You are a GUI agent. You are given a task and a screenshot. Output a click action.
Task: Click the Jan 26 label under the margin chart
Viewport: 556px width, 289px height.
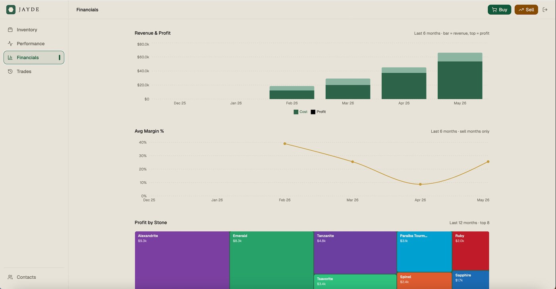(217, 200)
